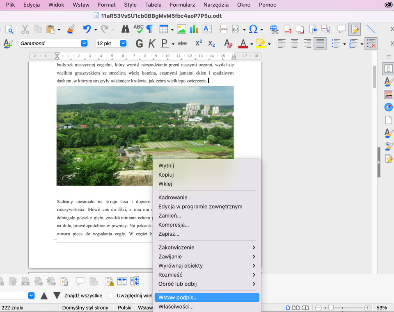Toggle bold formatting

139,43
